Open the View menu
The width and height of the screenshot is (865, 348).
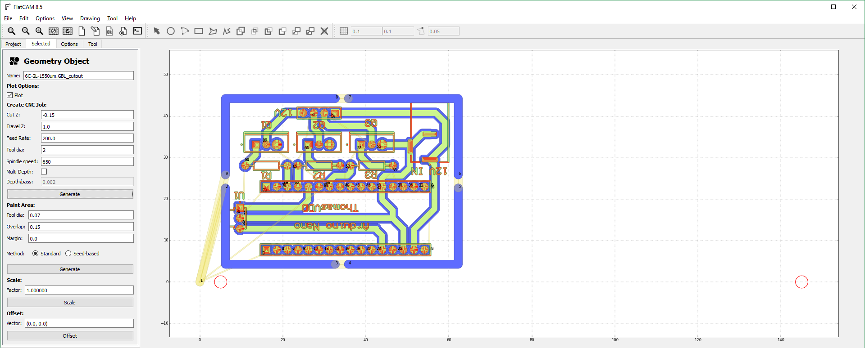(x=67, y=18)
